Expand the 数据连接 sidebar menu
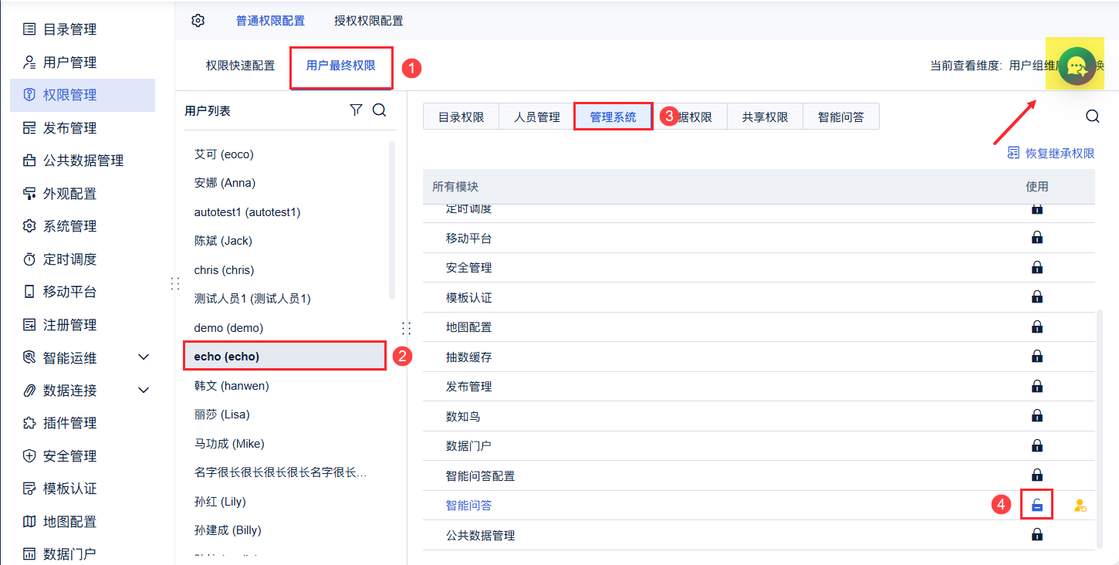 [144, 391]
